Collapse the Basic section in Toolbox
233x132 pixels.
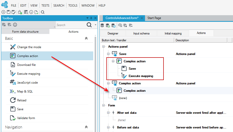(86, 38)
